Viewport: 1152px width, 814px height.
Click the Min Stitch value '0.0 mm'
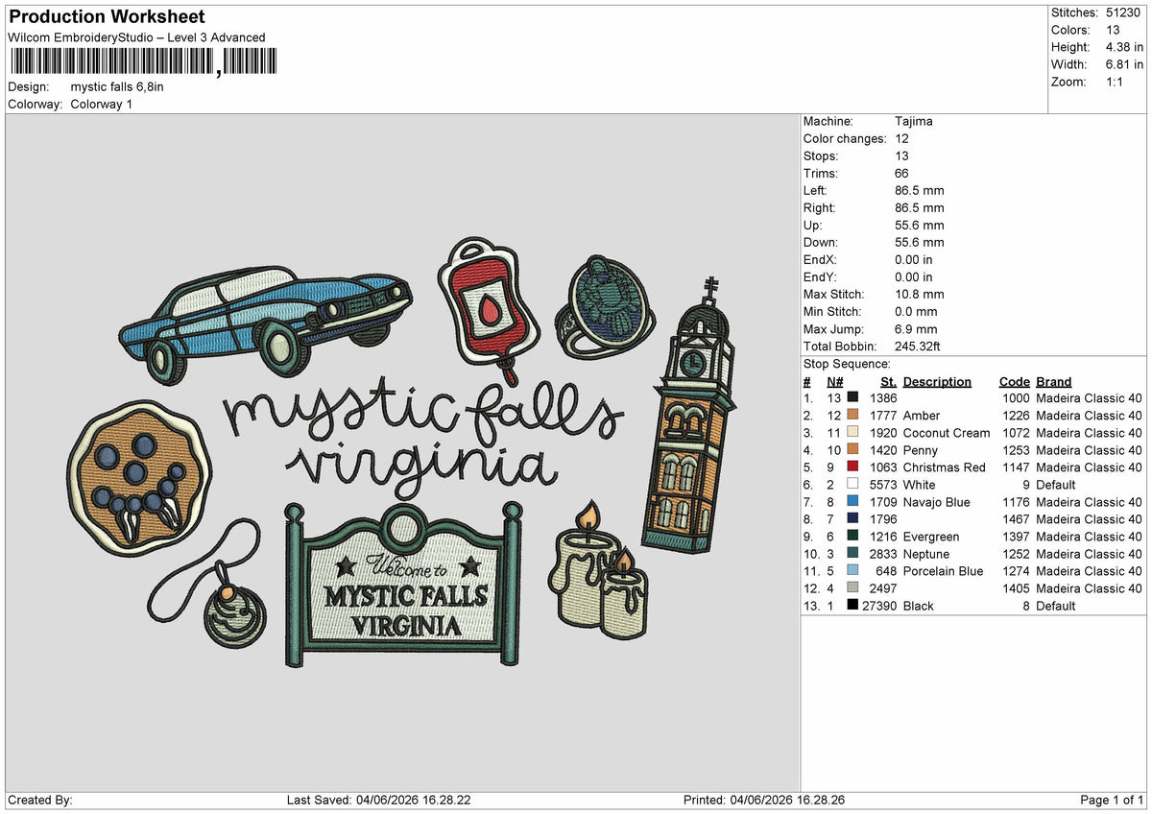click(x=916, y=311)
